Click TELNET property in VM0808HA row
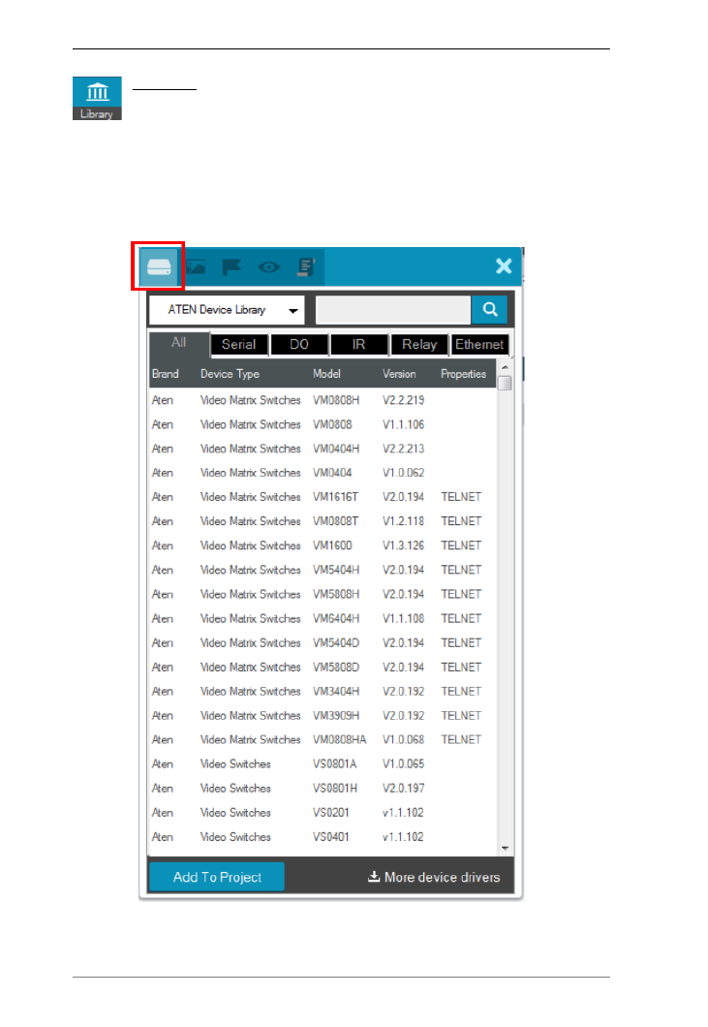Viewport: 708px width, 1027px height. point(461,739)
